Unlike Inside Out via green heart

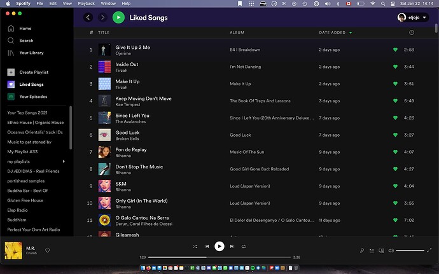coord(395,67)
